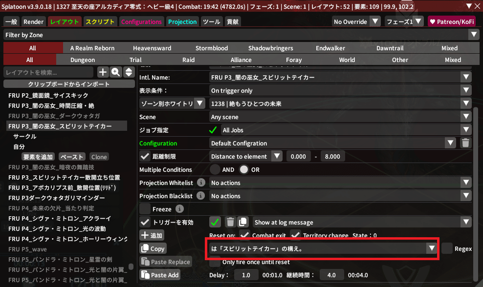The image size is (483, 287).
Task: Select the Shadowbringers zone filter tab
Action: (270, 48)
